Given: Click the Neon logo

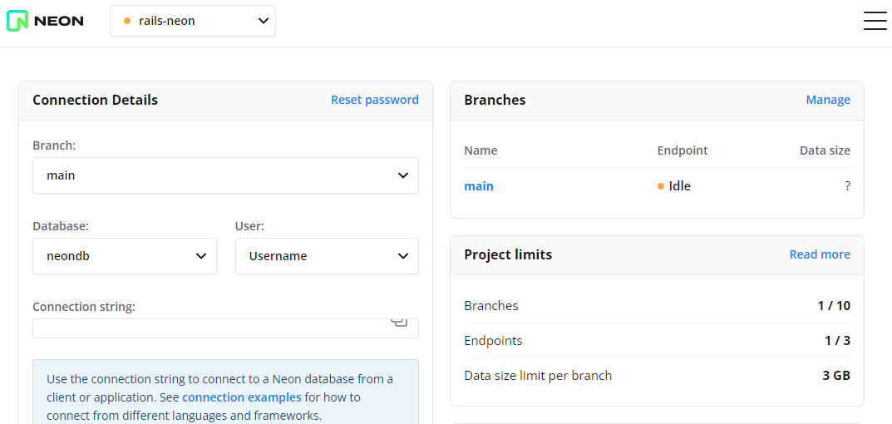Looking at the screenshot, I should [x=45, y=21].
